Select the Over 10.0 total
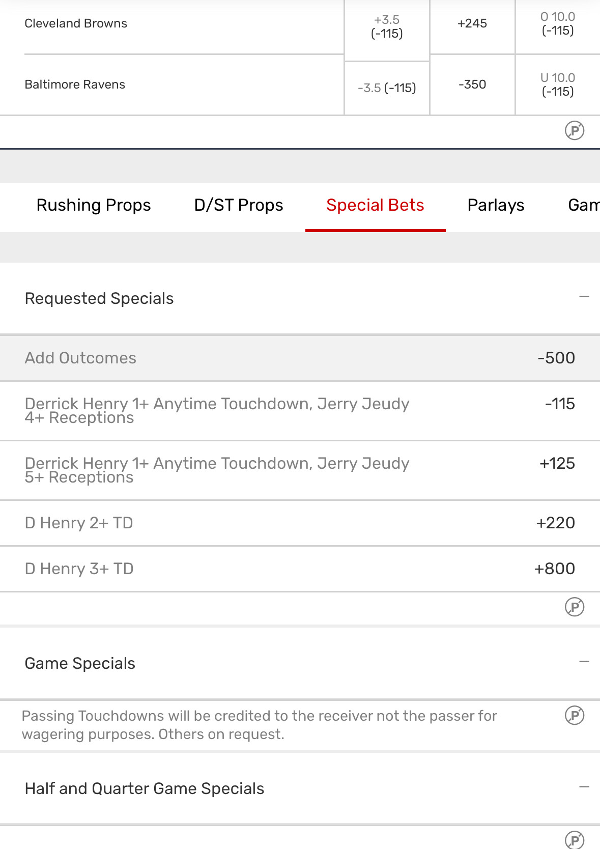 [558, 24]
